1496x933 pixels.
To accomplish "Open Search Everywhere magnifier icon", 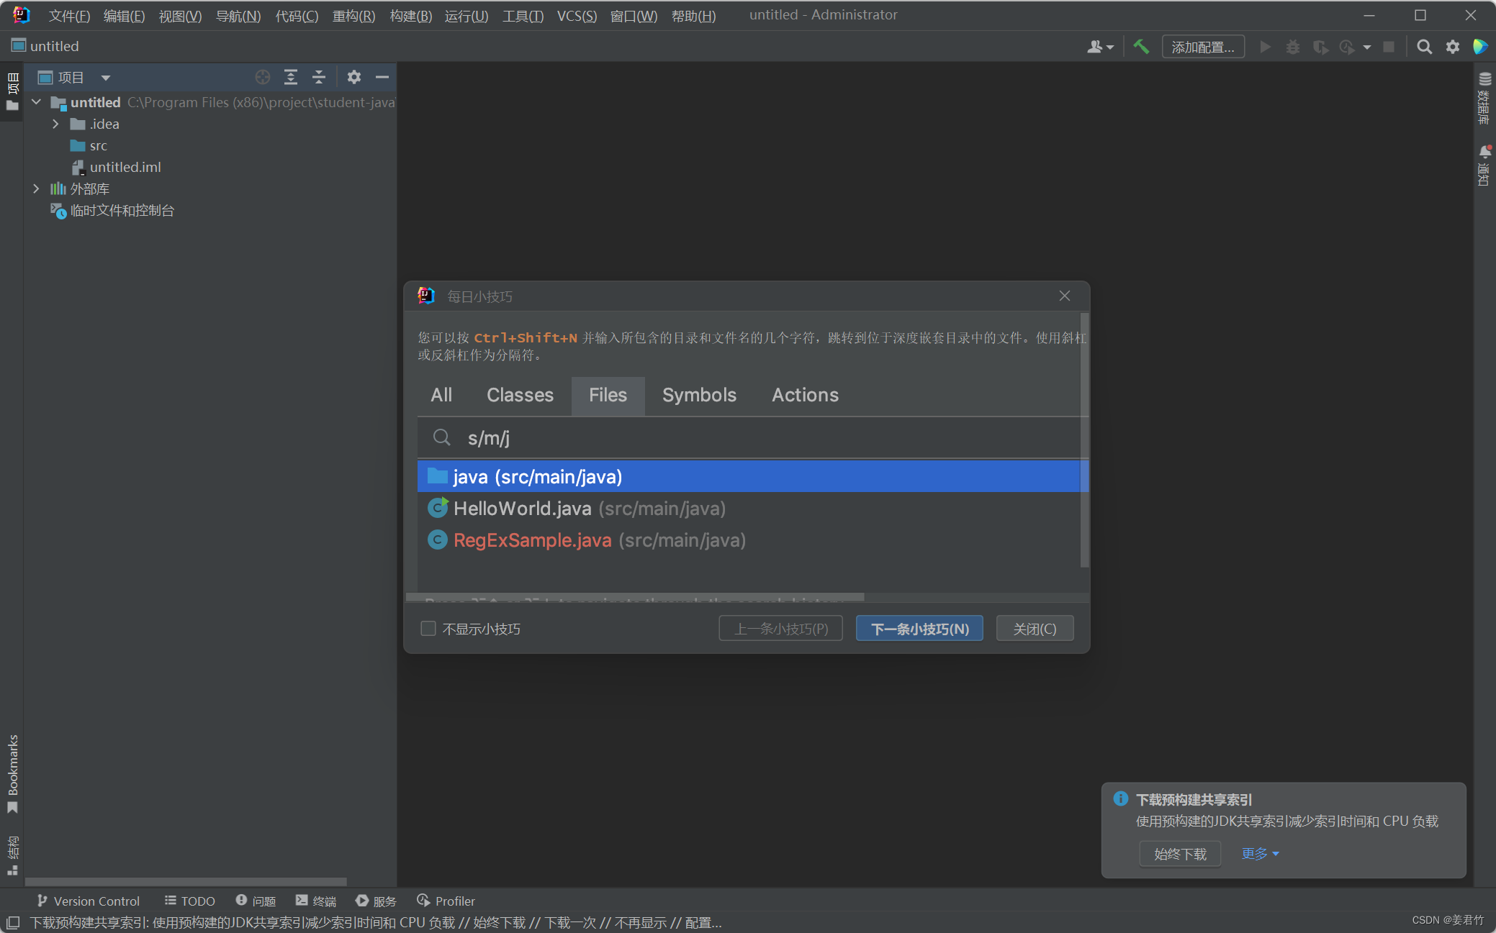I will pyautogui.click(x=1424, y=47).
